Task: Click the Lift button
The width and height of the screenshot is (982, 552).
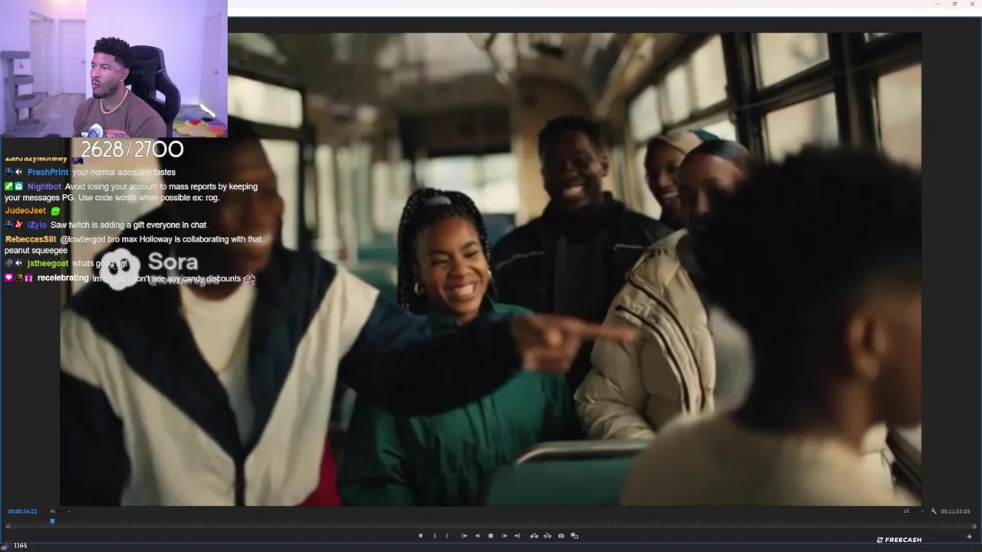Action: coord(534,536)
